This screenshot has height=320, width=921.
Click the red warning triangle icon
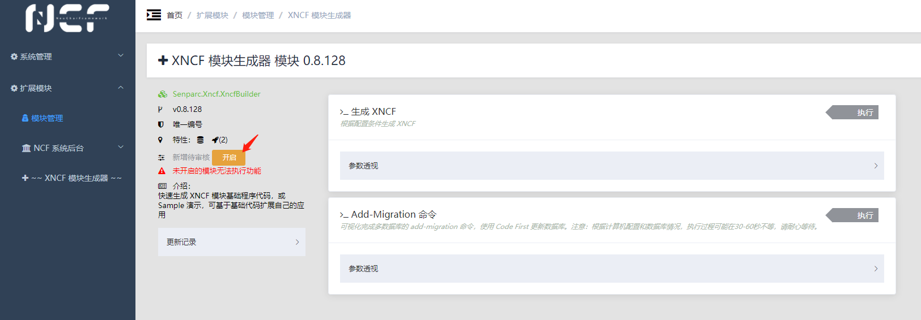[x=162, y=171]
